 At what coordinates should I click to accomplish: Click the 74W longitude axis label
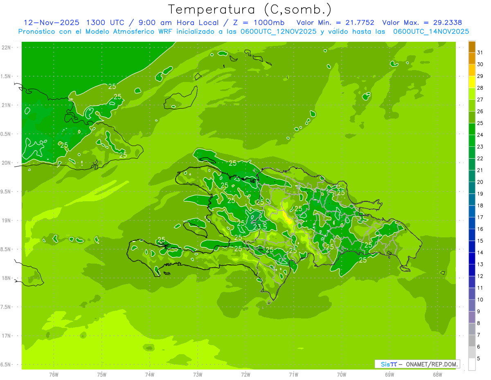tap(150, 374)
